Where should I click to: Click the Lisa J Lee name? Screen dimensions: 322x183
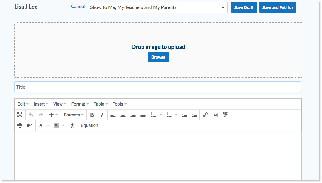coord(26,7)
